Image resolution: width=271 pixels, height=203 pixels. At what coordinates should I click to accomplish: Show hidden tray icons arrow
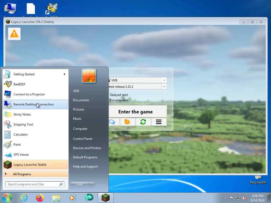click(225, 198)
